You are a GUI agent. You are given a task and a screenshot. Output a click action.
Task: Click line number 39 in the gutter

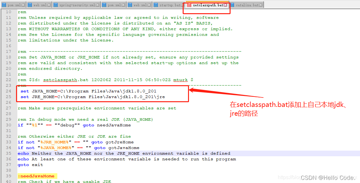[9, 176]
